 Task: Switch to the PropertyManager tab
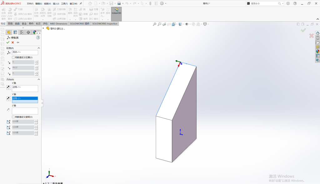point(15,32)
